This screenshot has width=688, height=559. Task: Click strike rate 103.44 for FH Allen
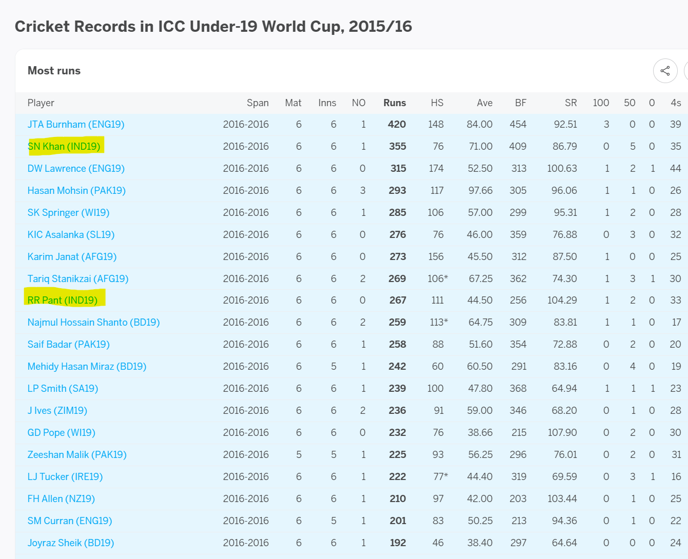562,498
